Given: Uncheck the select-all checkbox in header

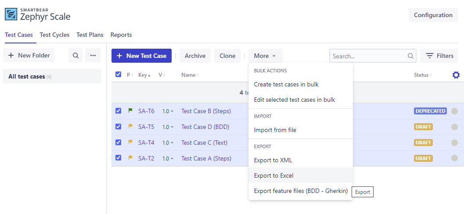Looking at the screenshot, I should click(x=118, y=75).
